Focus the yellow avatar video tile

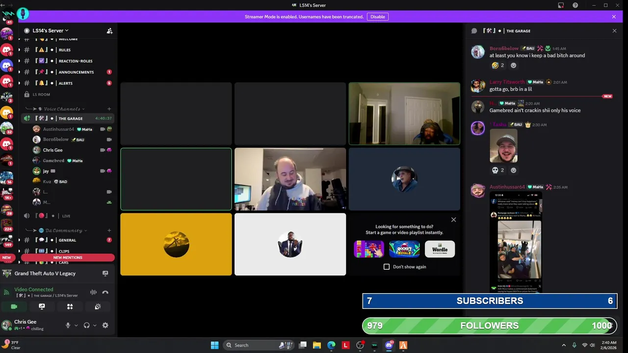coord(176,244)
